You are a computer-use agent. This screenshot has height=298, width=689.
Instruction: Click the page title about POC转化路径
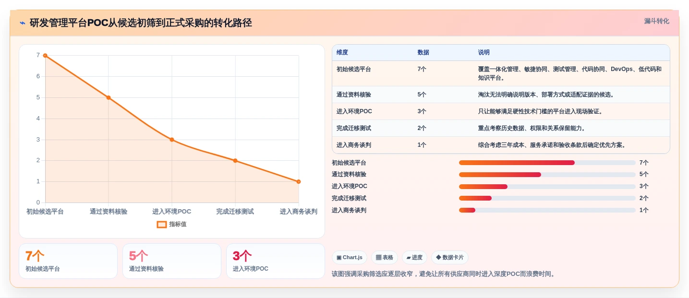point(141,23)
